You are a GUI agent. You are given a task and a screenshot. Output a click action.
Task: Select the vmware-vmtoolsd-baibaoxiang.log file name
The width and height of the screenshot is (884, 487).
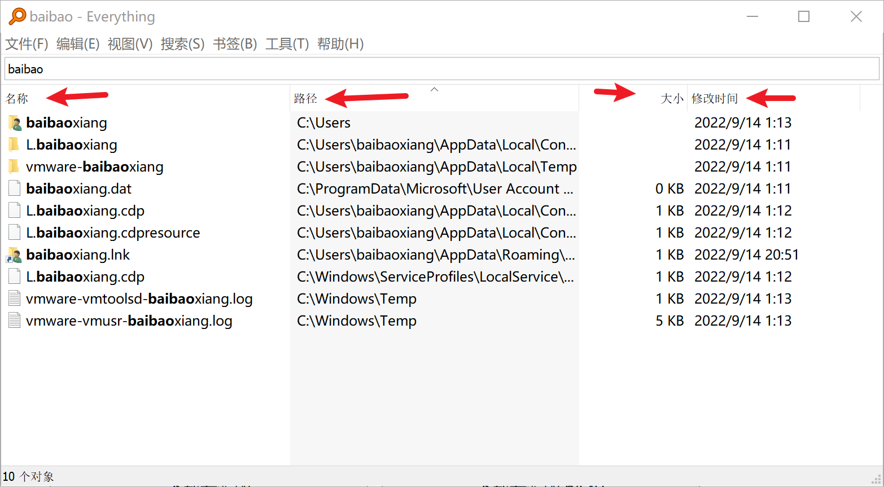(139, 299)
